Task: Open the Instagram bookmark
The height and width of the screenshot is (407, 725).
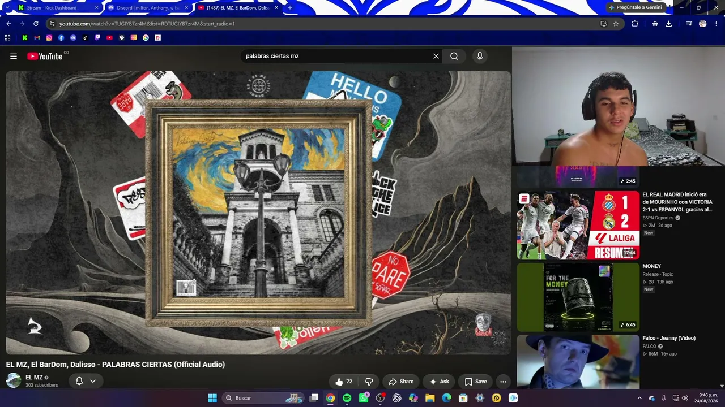Action: 49,38
